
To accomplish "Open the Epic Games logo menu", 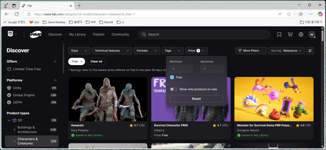I will [x=12, y=34].
